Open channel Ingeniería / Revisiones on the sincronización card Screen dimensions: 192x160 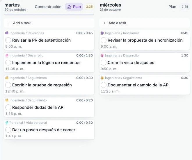122,33
